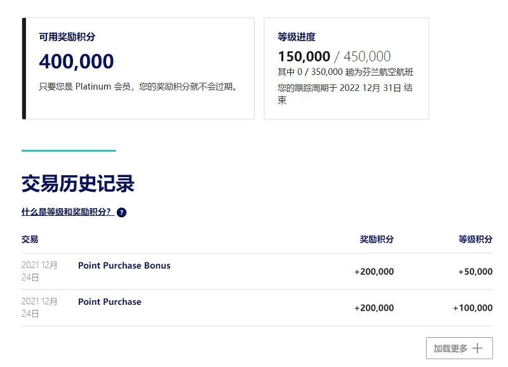
Task: Select the Point Purchase Bonus transaction title
Action: 124,265
